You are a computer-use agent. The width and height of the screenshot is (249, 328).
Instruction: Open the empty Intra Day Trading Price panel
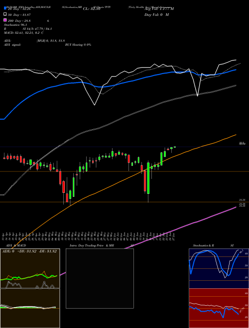[100, 278]
